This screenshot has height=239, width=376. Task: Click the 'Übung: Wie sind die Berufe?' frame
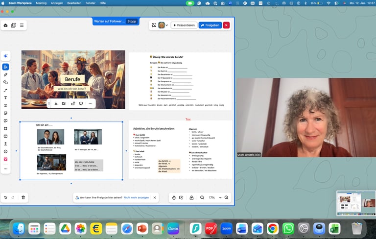[x=180, y=81]
